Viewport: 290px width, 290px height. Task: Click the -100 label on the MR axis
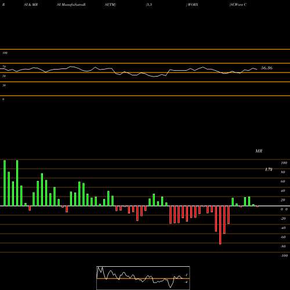click(x=284, y=256)
